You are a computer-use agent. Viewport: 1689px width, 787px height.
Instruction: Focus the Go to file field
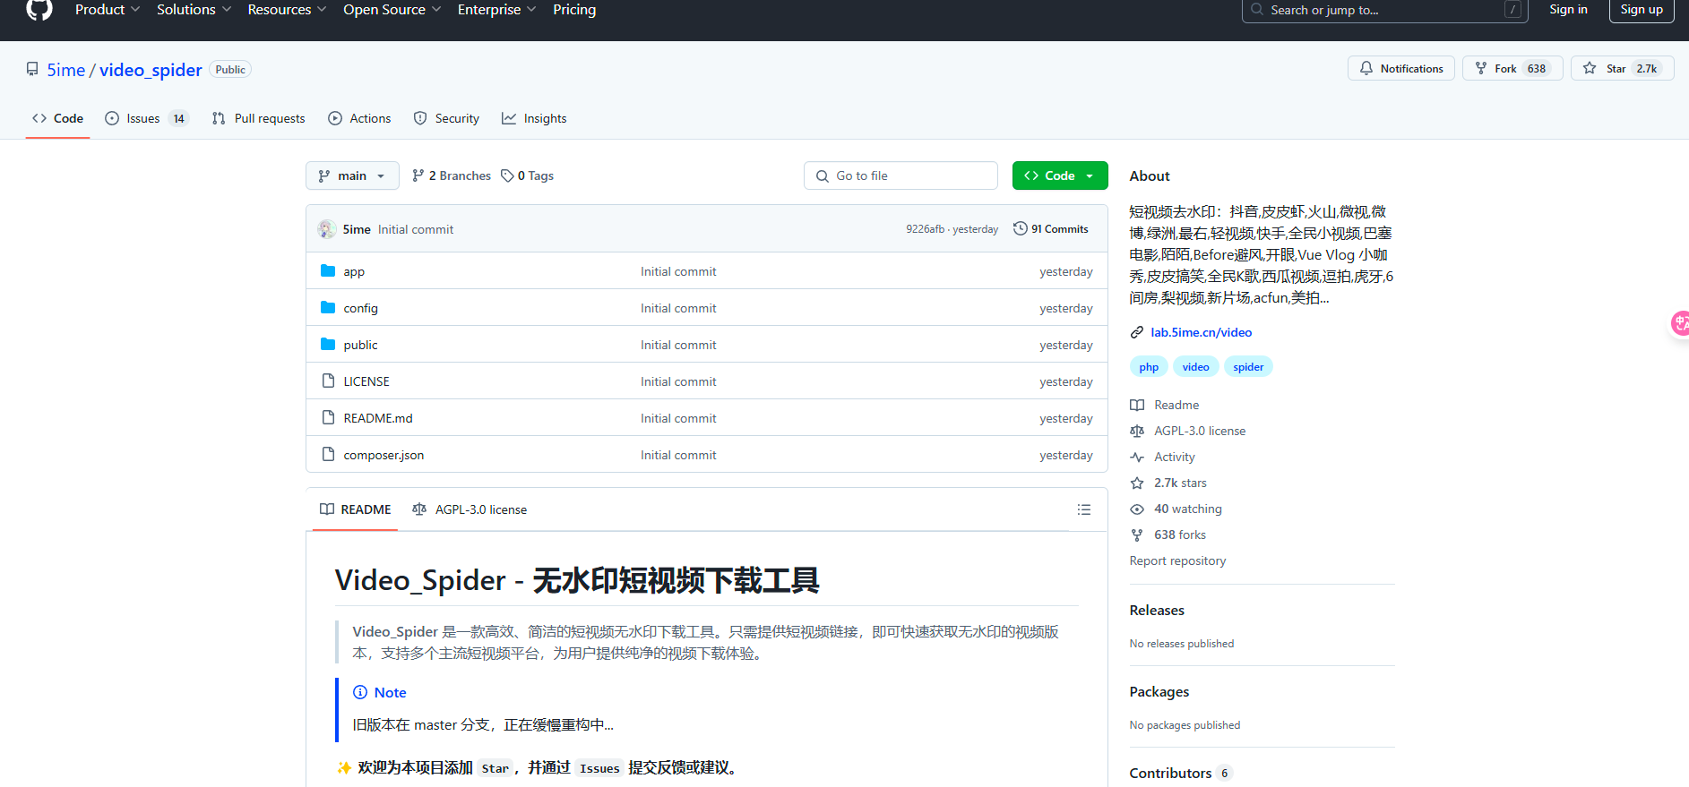point(901,175)
